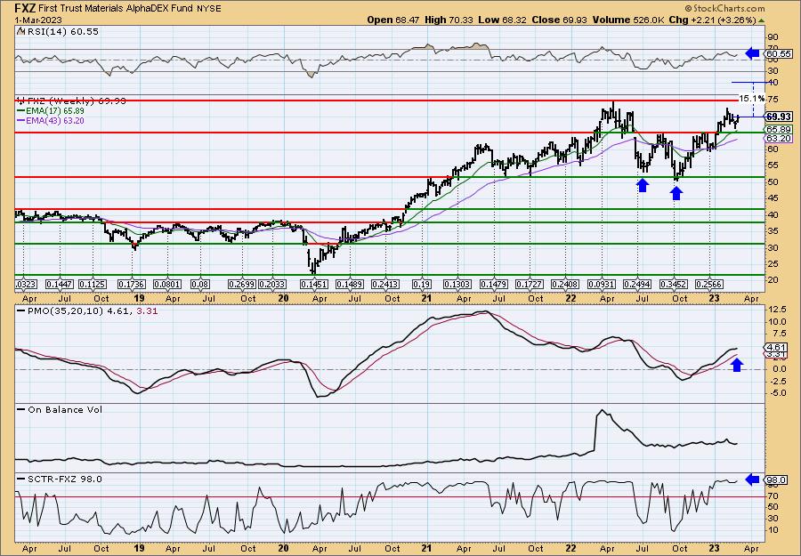801x556 pixels.
Task: Click the green up-triangle change indicator
Action: pyautogui.click(x=761, y=20)
